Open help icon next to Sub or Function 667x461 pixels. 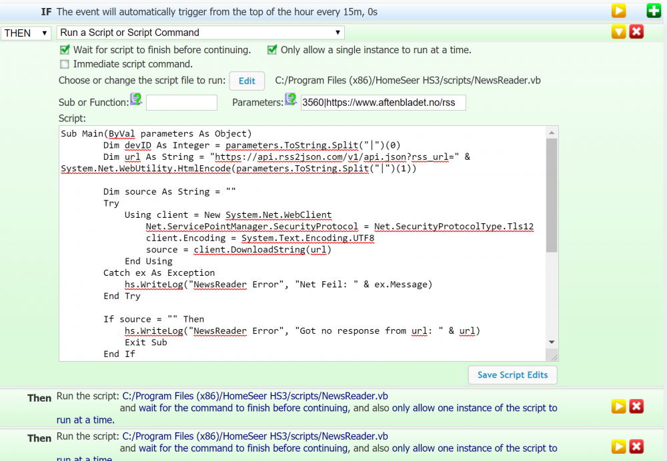[136, 99]
